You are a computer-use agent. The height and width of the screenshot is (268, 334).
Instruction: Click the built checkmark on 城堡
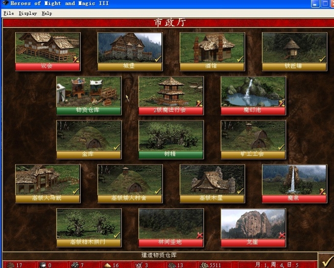point(158,59)
